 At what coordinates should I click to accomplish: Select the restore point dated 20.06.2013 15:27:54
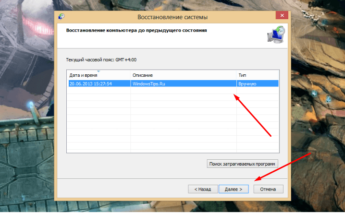[x=173, y=83]
